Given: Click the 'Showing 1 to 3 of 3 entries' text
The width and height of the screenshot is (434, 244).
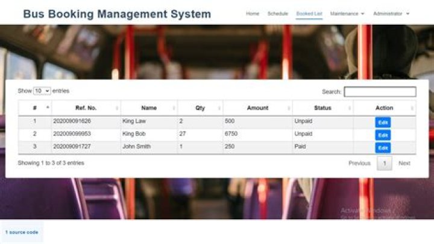Looking at the screenshot, I should pos(51,163).
